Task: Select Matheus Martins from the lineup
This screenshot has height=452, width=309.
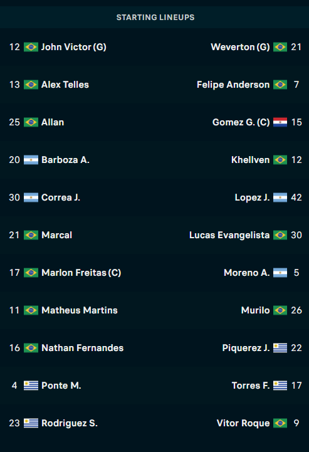Action: (80, 310)
